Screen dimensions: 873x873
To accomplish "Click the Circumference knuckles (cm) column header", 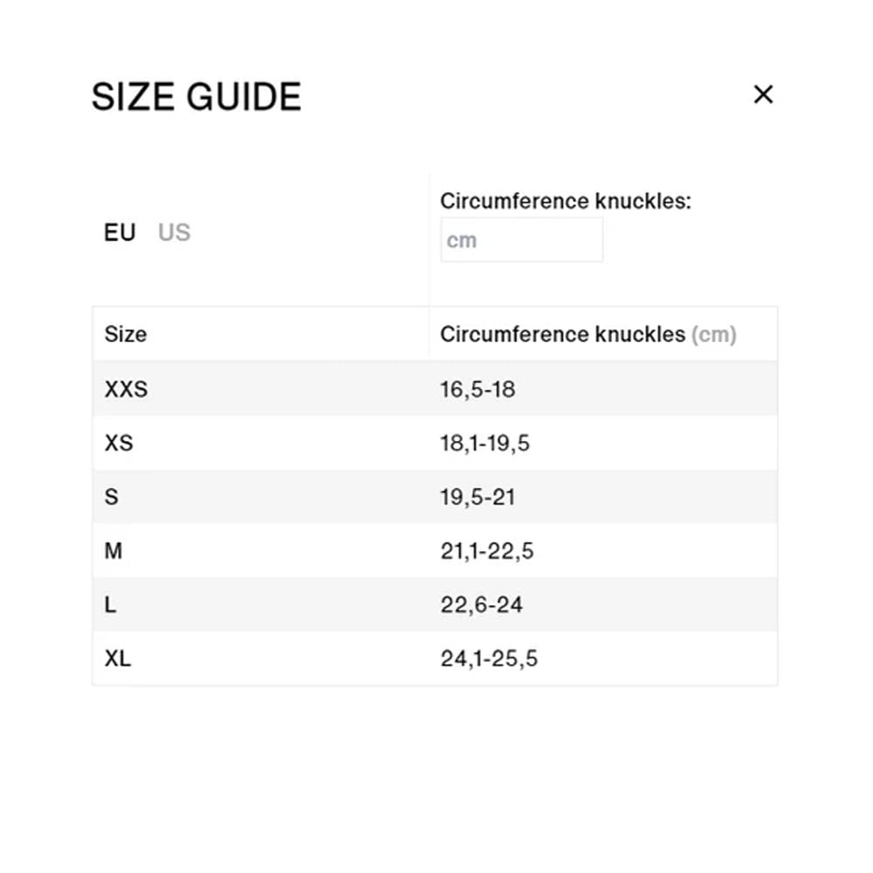I will [588, 334].
